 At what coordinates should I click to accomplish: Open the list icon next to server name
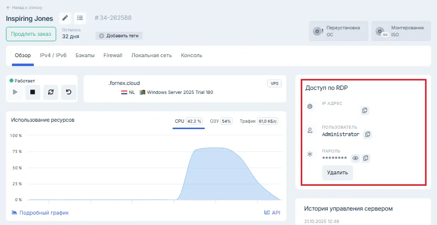coord(80,18)
